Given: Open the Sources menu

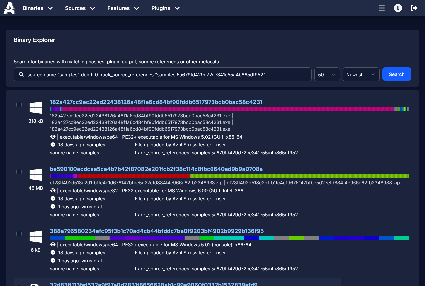Looking at the screenshot, I should [80, 8].
